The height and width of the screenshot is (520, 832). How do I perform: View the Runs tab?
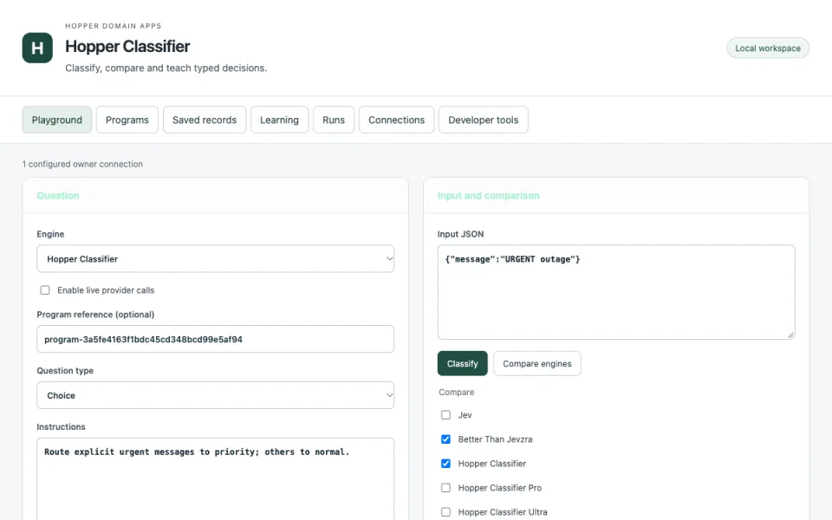click(334, 120)
